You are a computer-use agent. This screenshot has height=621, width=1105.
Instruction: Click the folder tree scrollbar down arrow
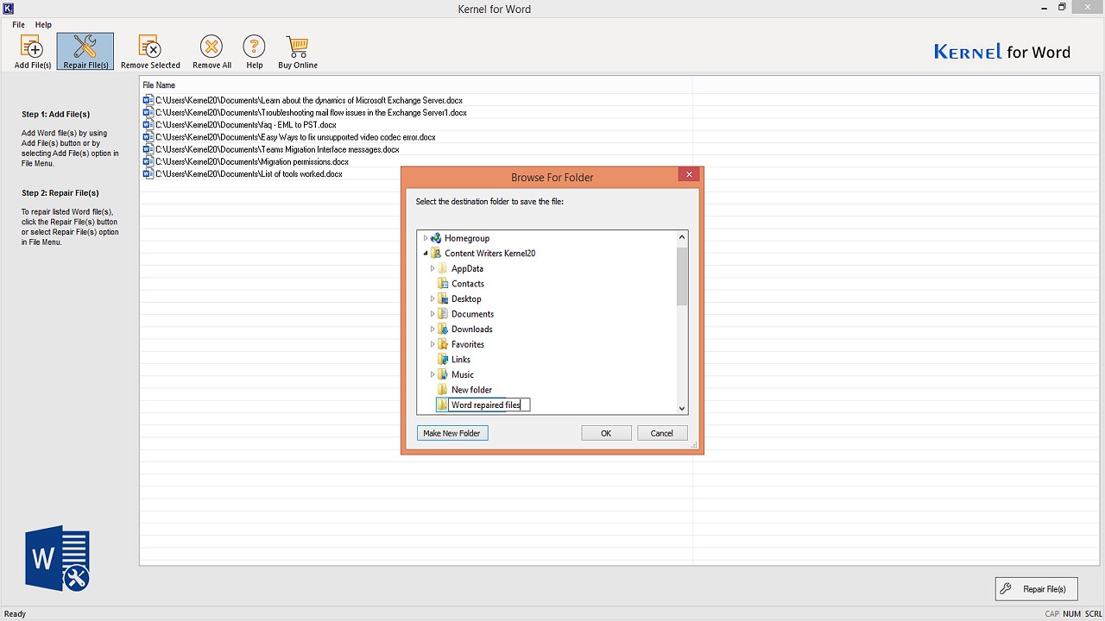coord(682,408)
